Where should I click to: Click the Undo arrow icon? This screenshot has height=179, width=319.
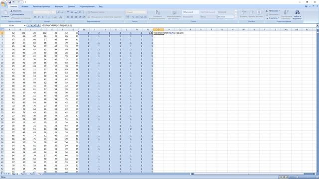point(13,2)
